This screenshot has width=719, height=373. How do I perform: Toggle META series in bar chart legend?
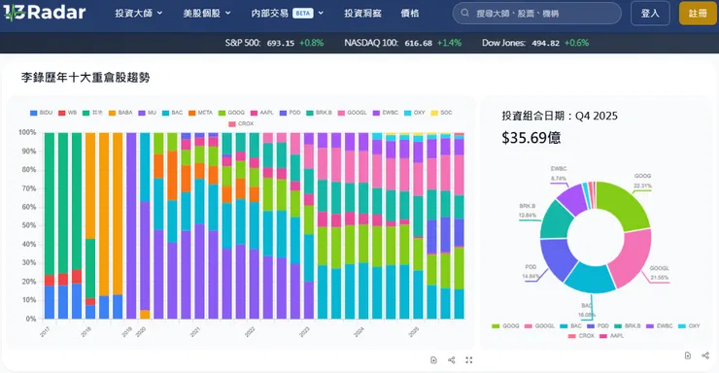201,113
